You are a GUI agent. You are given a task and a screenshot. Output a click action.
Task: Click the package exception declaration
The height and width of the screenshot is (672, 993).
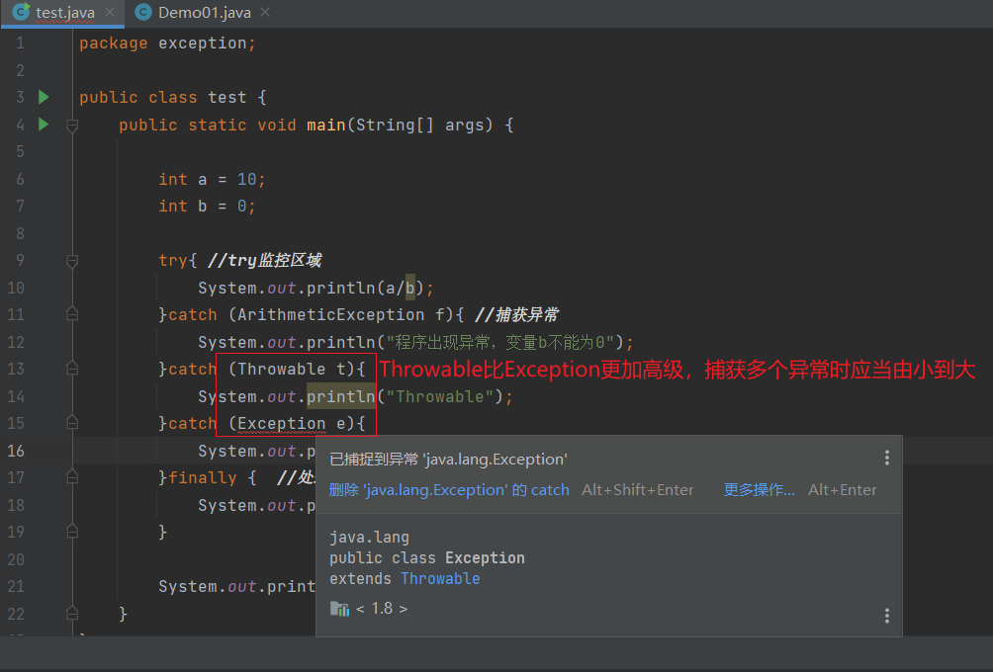(x=167, y=43)
